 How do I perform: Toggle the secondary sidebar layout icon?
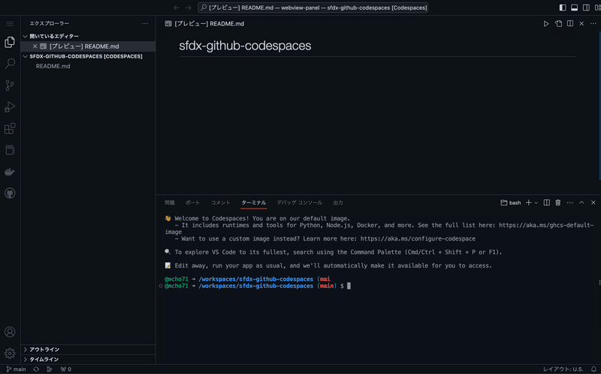(586, 7)
